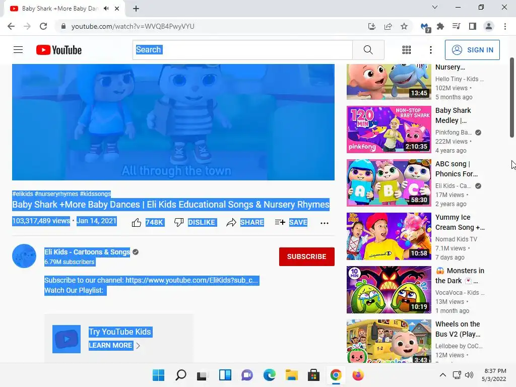Open Baby Shark Medley video thumbnail

point(389,130)
